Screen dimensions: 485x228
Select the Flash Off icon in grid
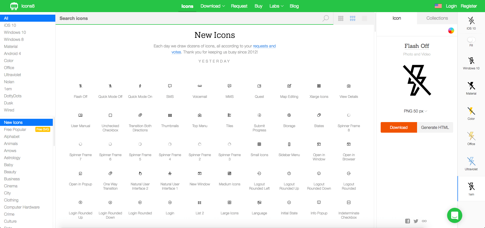(81, 86)
